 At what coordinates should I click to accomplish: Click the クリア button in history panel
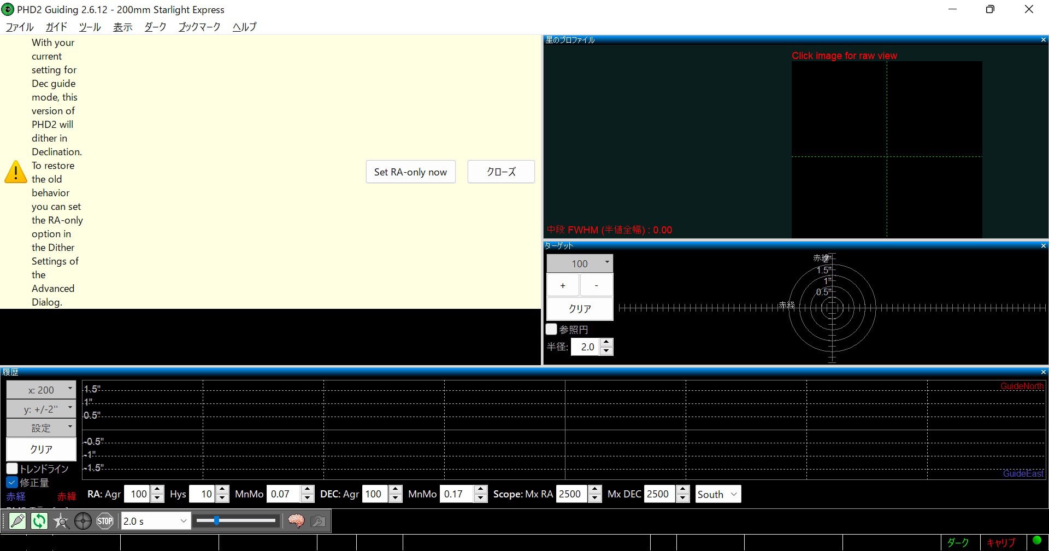point(41,449)
